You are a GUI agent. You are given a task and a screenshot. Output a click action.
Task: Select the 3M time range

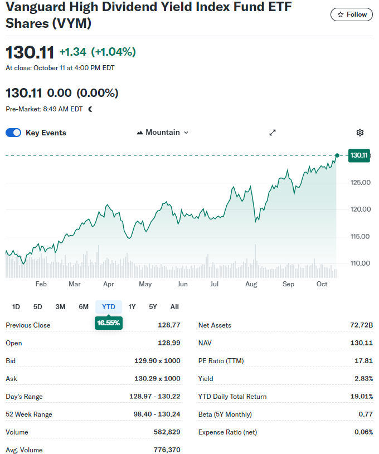point(60,306)
